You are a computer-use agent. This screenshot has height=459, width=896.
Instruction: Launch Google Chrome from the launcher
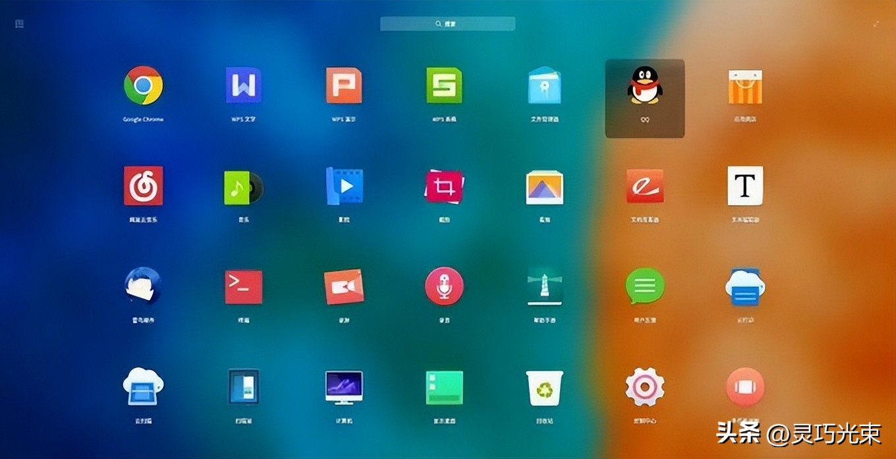click(x=143, y=86)
